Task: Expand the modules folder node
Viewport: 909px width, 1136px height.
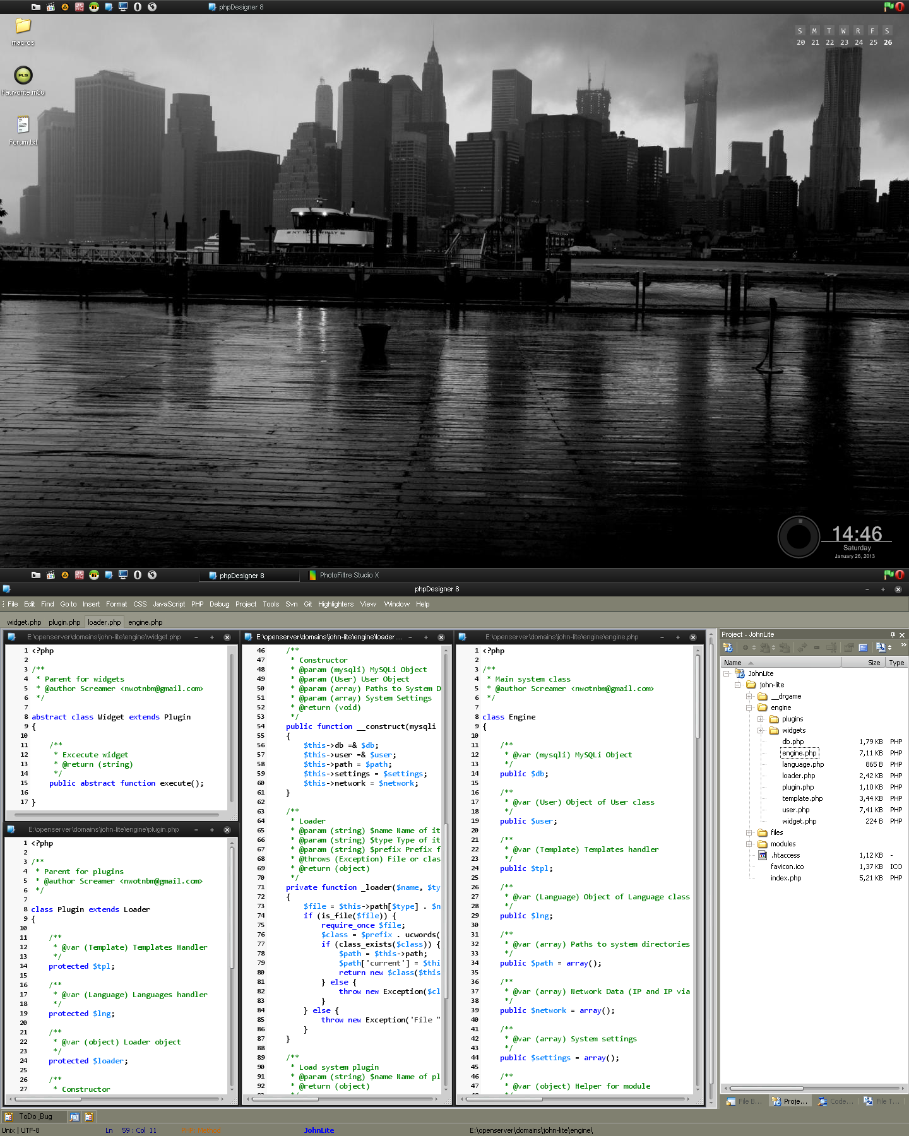Action: point(749,844)
